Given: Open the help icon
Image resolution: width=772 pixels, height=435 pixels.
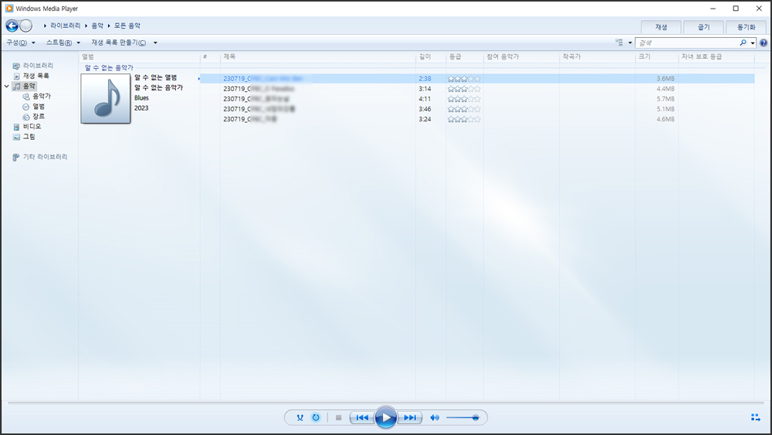Looking at the screenshot, I should pyautogui.click(x=764, y=42).
